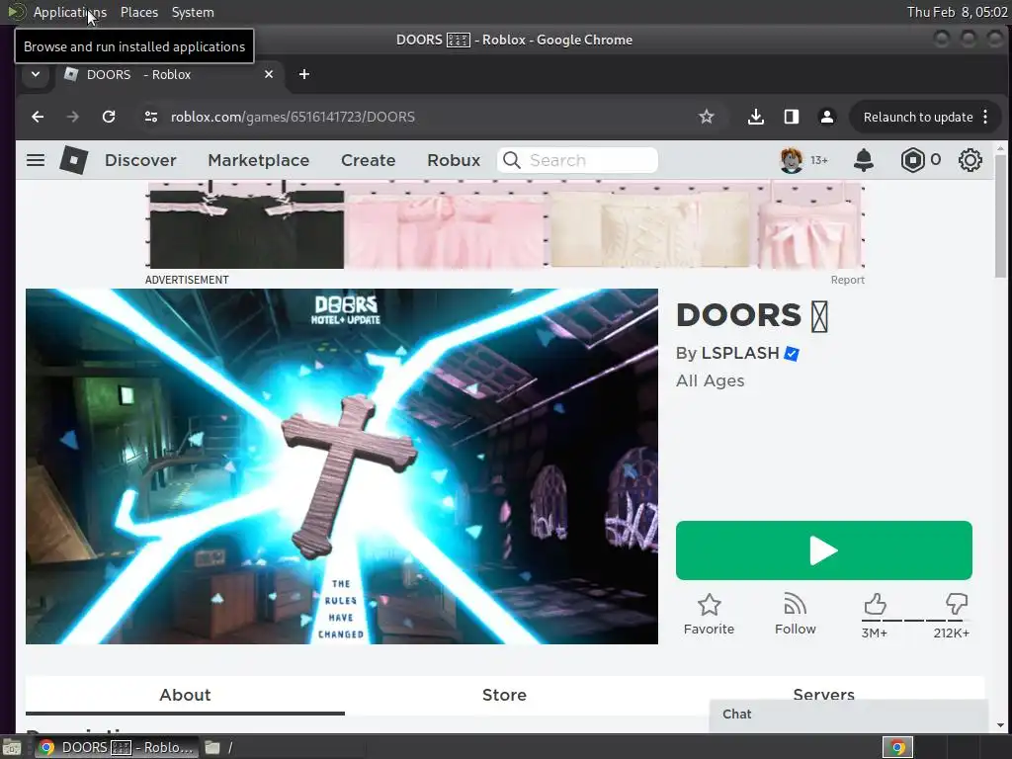This screenshot has width=1012, height=759.
Task: Open the Robux page
Action: (454, 160)
